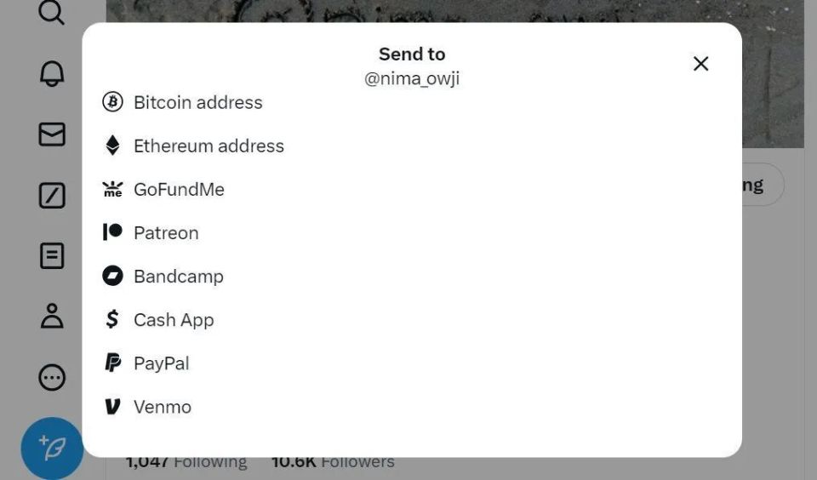Select Patreon as the payment method
This screenshot has height=480, width=817.
pos(166,232)
